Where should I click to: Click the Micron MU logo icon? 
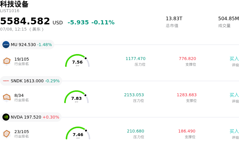click(x=6, y=45)
